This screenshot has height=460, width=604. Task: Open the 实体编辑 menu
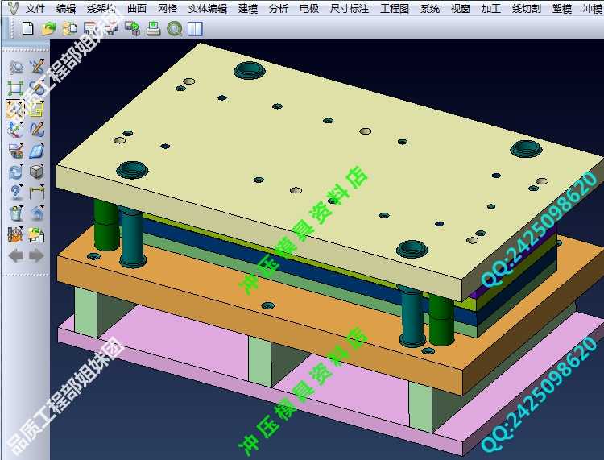click(x=208, y=9)
